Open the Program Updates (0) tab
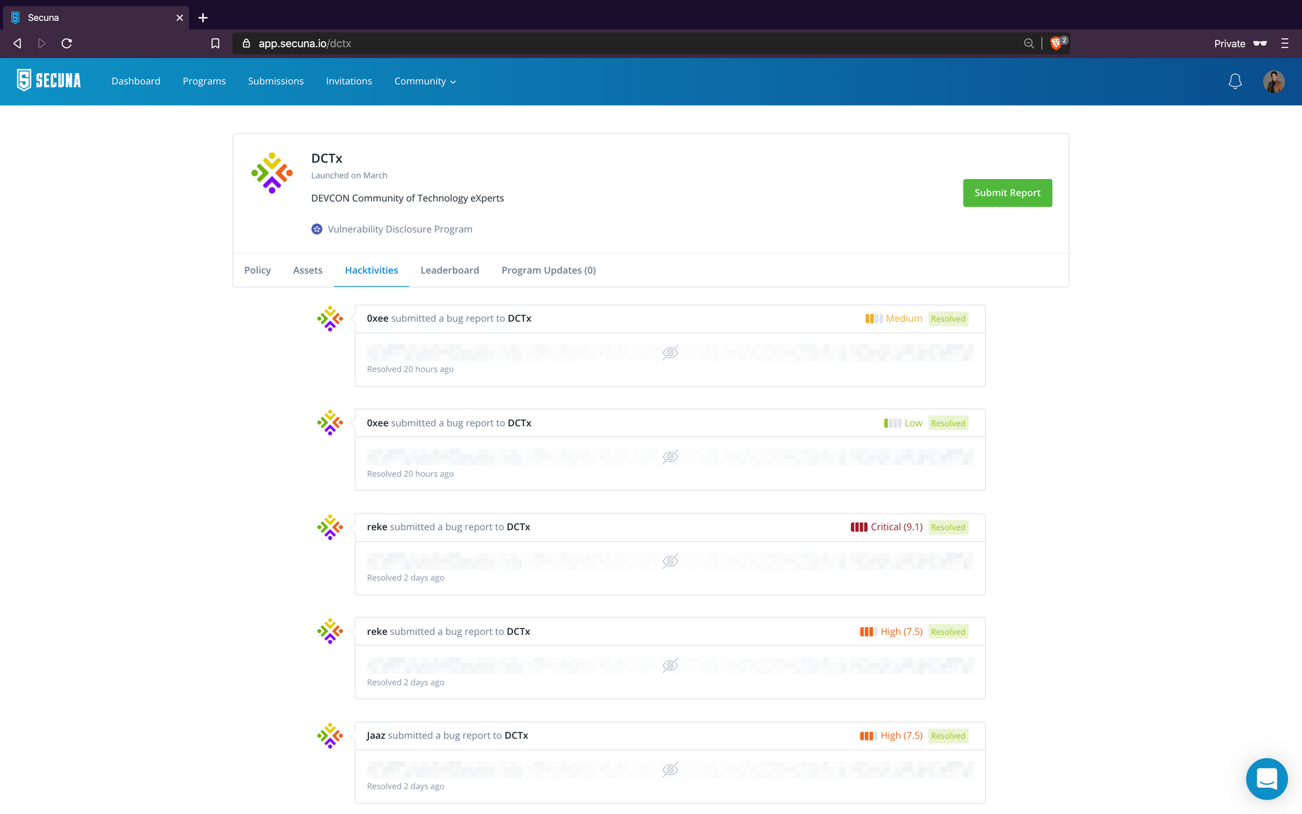Screen dimensions: 1302x814 click(x=549, y=270)
